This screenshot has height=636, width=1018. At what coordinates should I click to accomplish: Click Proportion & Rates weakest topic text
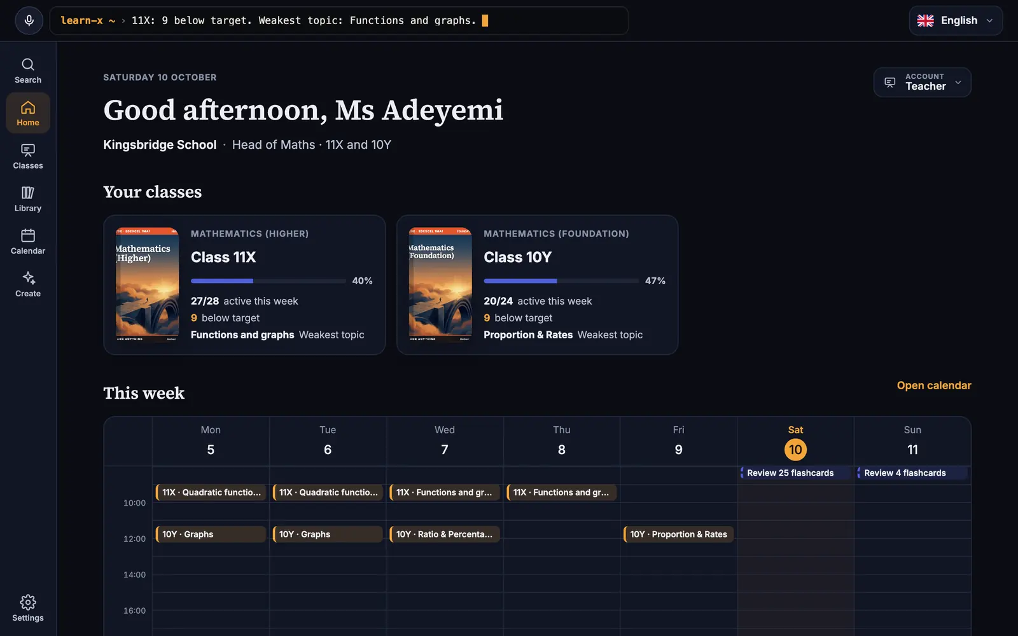click(x=528, y=335)
